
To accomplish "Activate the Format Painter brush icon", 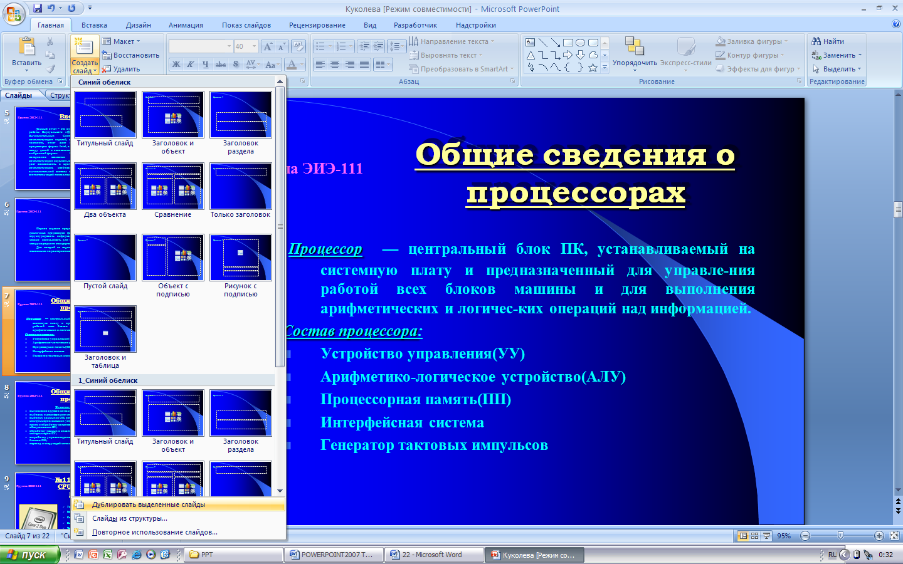I will point(50,68).
